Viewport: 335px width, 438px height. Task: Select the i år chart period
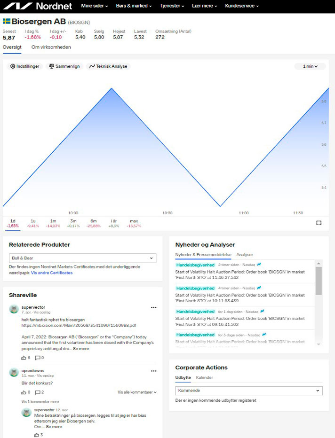point(114,223)
